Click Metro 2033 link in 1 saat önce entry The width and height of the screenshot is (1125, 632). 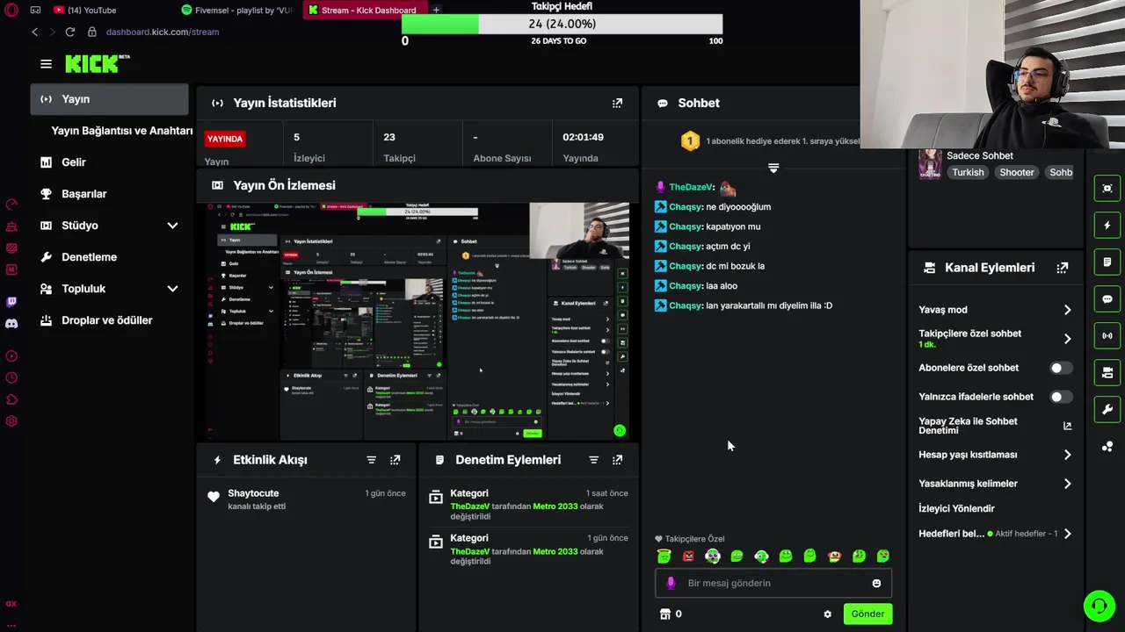coord(555,506)
